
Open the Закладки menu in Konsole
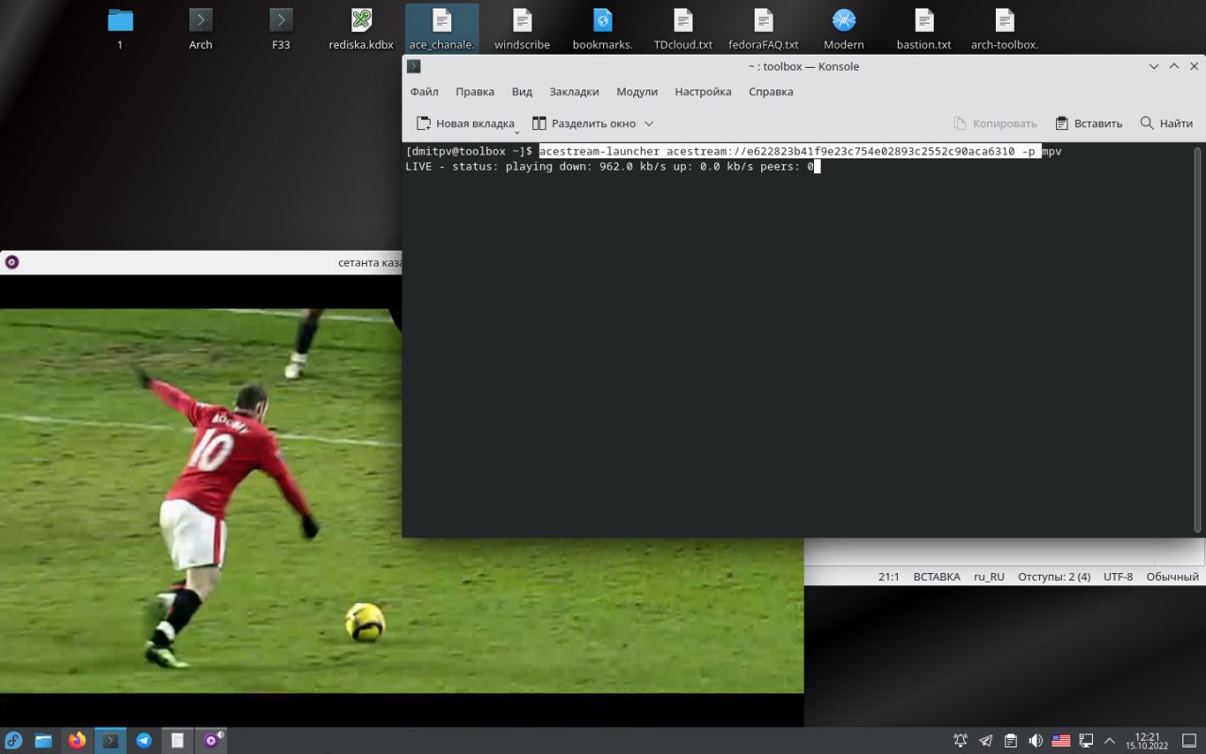tap(574, 91)
